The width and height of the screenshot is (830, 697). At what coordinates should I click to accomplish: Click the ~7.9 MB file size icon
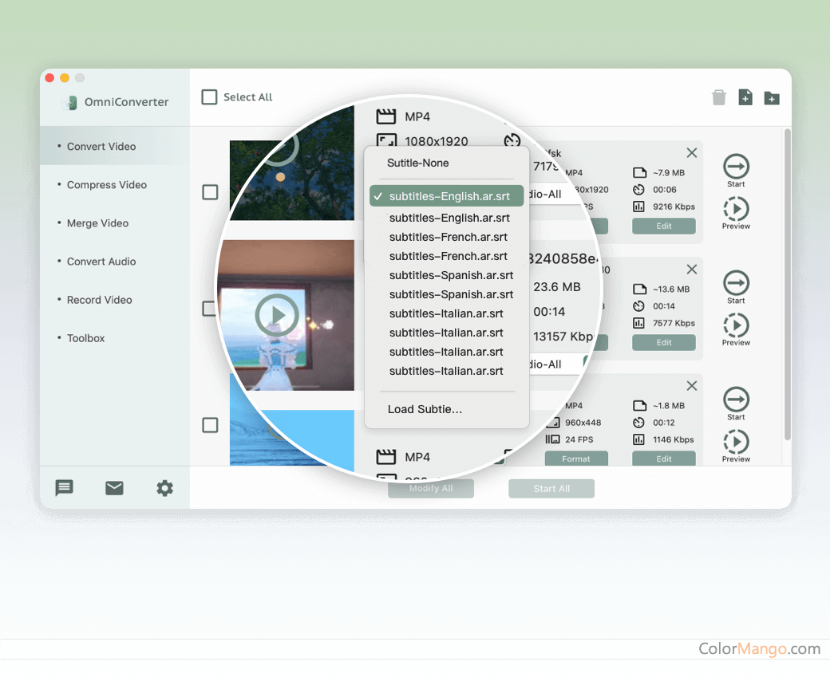coord(639,172)
